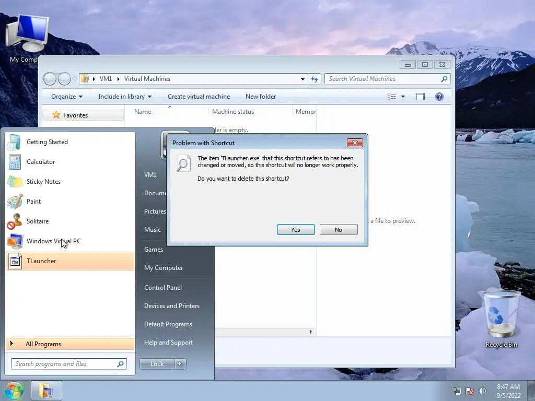Open the recent pages dropdown near back arrow
This screenshot has width=535, height=401.
[x=75, y=79]
